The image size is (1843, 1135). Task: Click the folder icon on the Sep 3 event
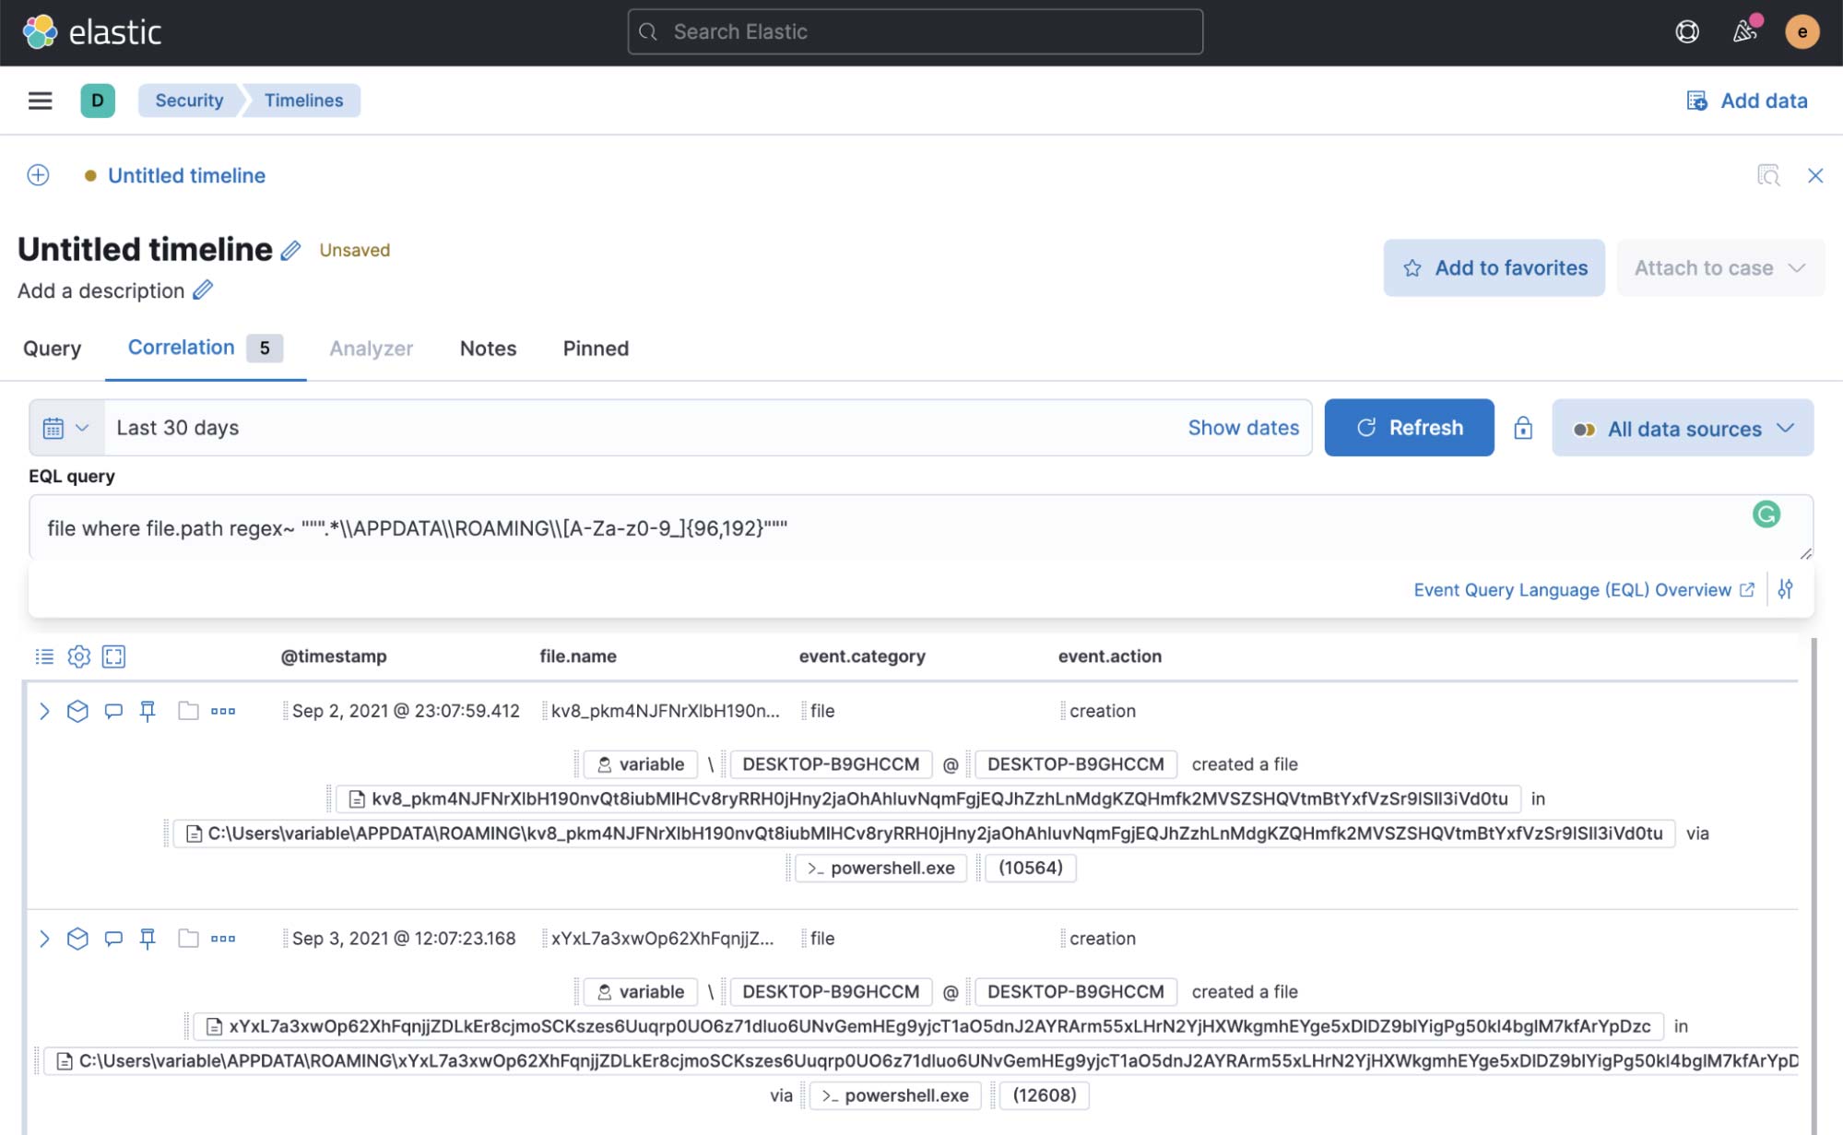click(187, 938)
